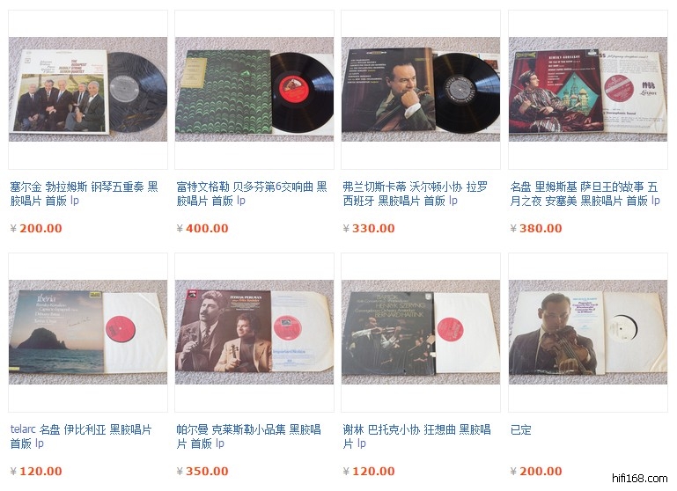Open the Rimsky-Korsakov Ansermet LP thumbnail
The image size is (677, 491).
[x=588, y=89]
